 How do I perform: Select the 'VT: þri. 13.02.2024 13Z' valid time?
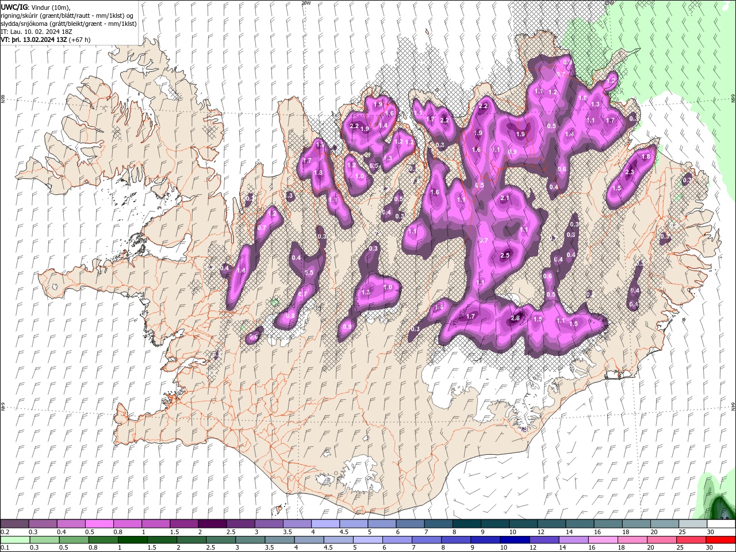[33, 40]
